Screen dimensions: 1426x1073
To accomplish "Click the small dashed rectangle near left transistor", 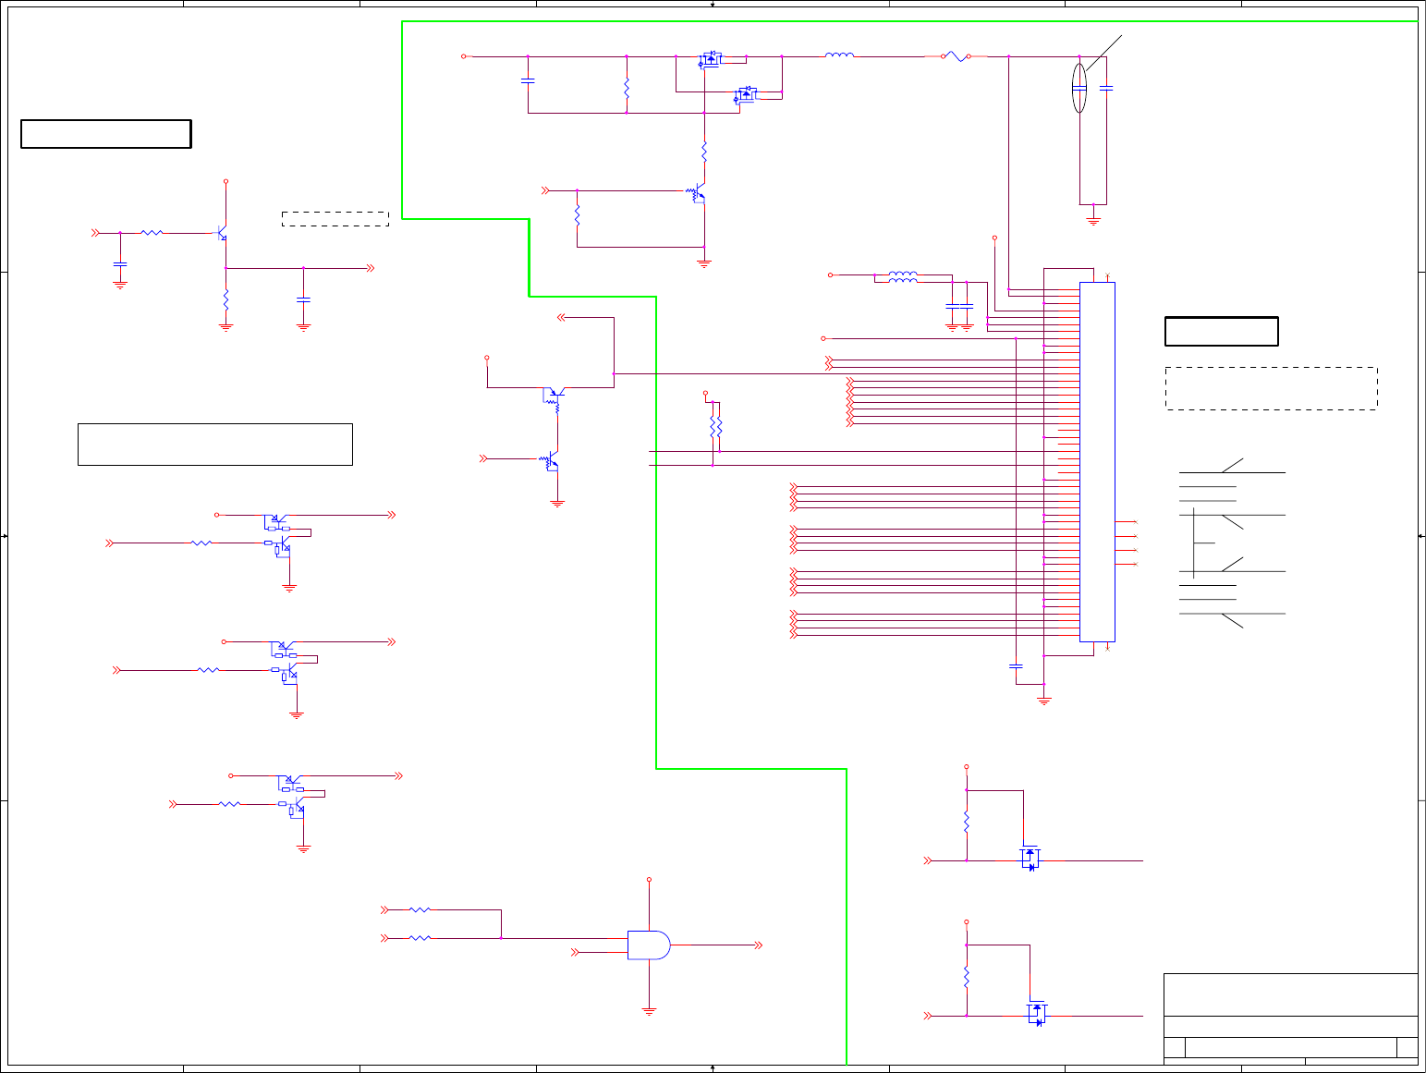I will click(x=335, y=219).
